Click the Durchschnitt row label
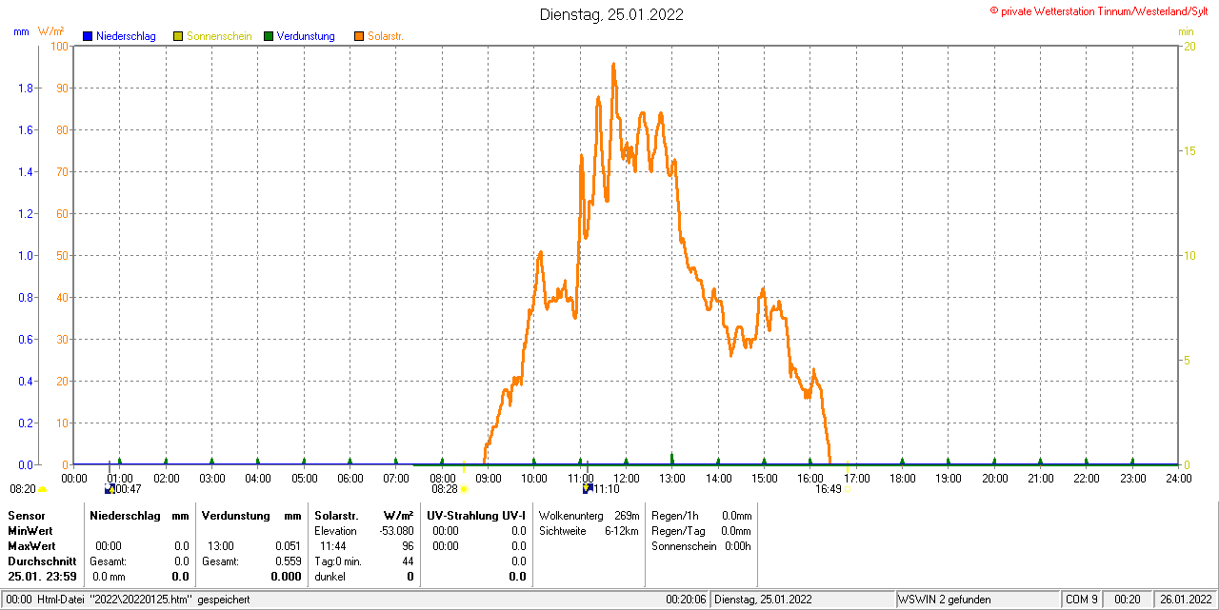Screen dimensions: 1219x610 42,561
